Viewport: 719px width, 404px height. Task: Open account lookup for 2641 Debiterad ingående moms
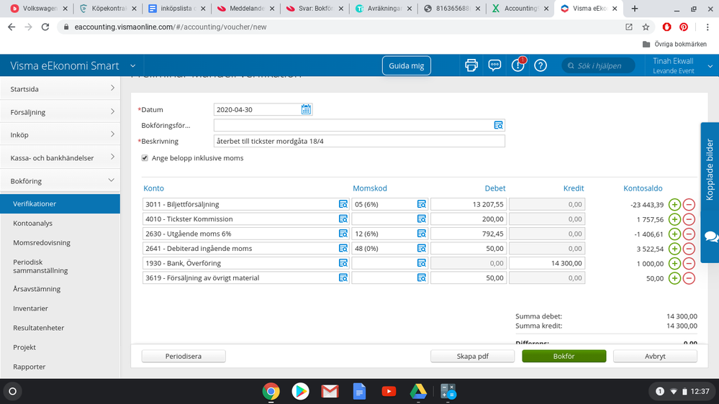pyautogui.click(x=343, y=248)
